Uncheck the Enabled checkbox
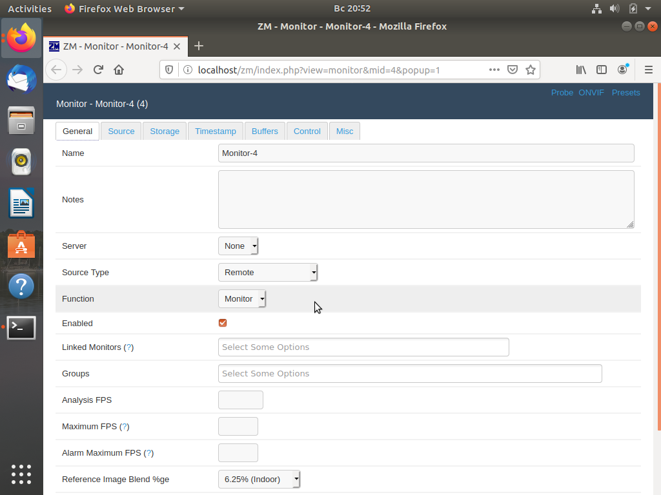The width and height of the screenshot is (661, 495). point(223,323)
